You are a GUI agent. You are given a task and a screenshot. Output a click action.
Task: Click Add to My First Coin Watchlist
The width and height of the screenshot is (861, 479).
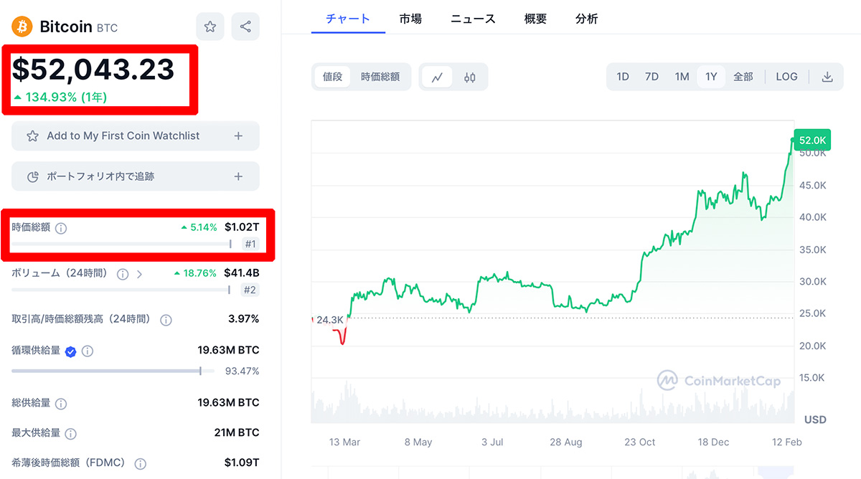[x=136, y=136]
